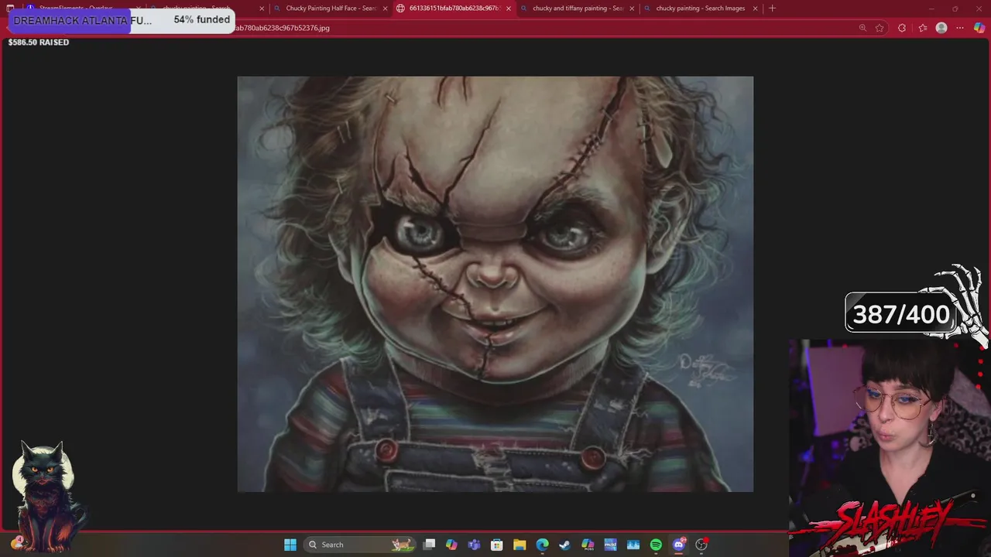Open Task View from the taskbar

tap(430, 545)
